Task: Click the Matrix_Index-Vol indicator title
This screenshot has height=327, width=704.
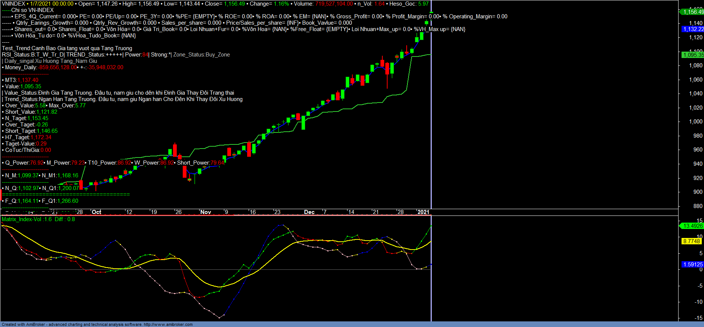Action: point(27,219)
